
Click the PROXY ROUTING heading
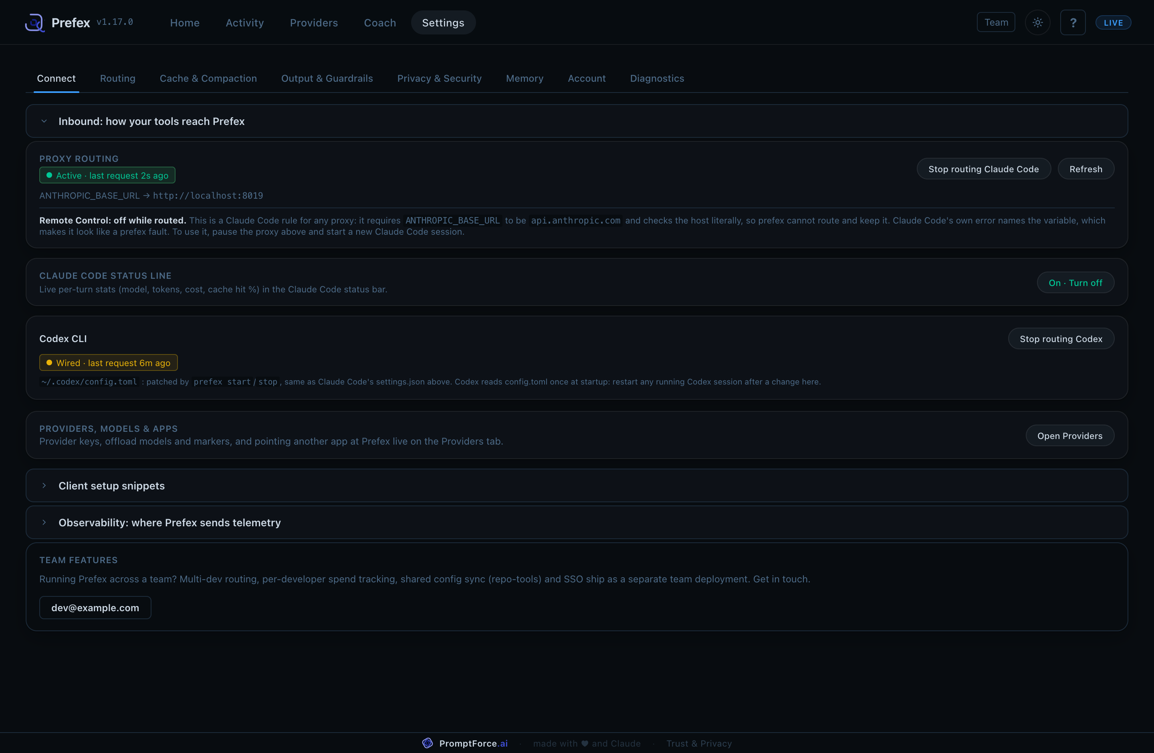coord(79,159)
